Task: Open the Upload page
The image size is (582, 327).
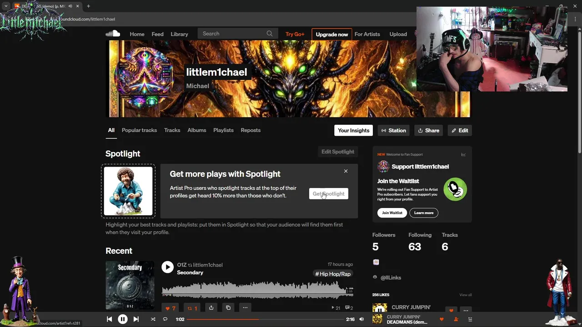Action: (398, 34)
